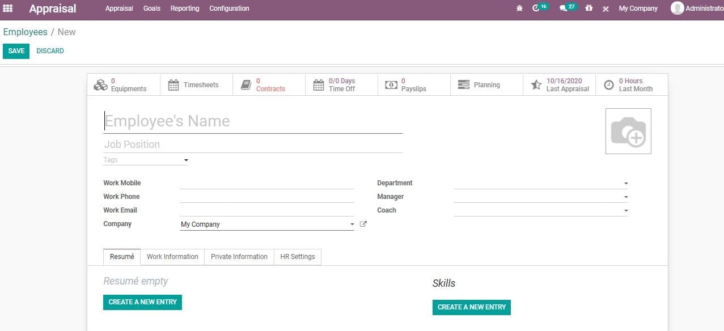This screenshot has height=331, width=724.
Task: Open the My Company switcher in top bar
Action: pyautogui.click(x=638, y=9)
